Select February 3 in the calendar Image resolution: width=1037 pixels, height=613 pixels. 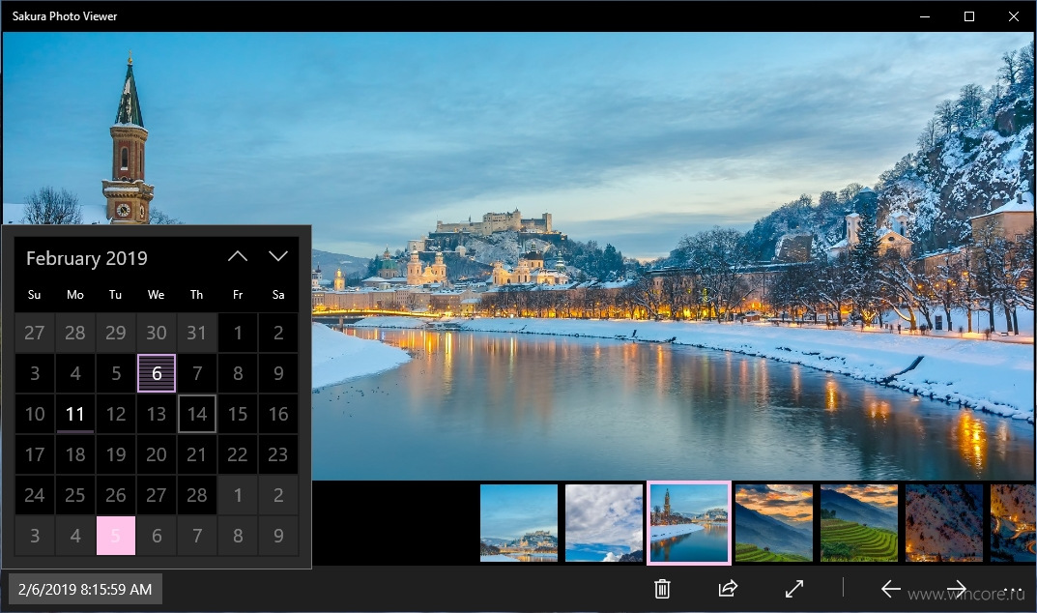[x=35, y=373]
